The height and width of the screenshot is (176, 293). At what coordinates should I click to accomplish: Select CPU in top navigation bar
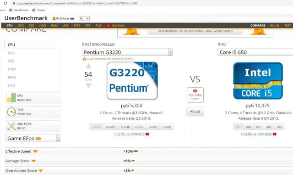pyautogui.click(x=9, y=26)
